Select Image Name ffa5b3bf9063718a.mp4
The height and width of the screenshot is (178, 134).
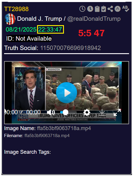(64, 128)
